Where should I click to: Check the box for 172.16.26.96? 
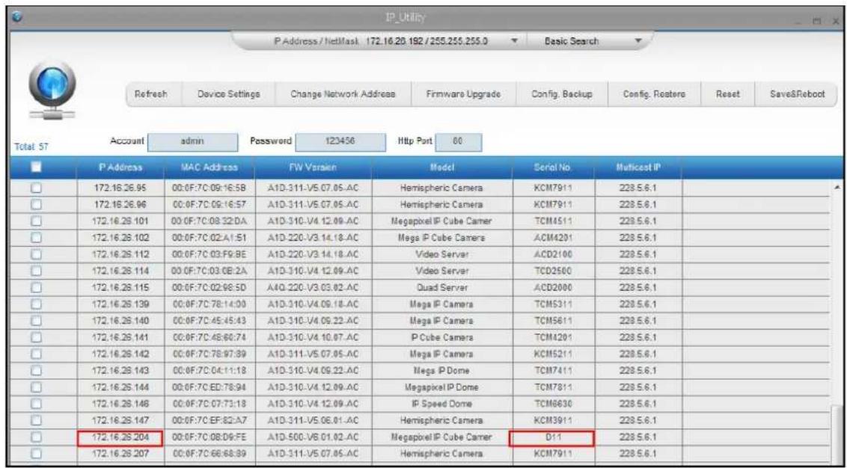coord(36,205)
